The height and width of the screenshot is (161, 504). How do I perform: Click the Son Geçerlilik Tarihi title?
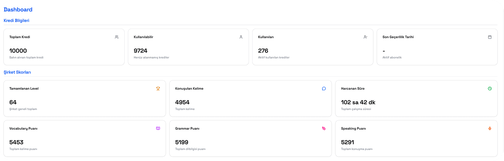pos(398,37)
